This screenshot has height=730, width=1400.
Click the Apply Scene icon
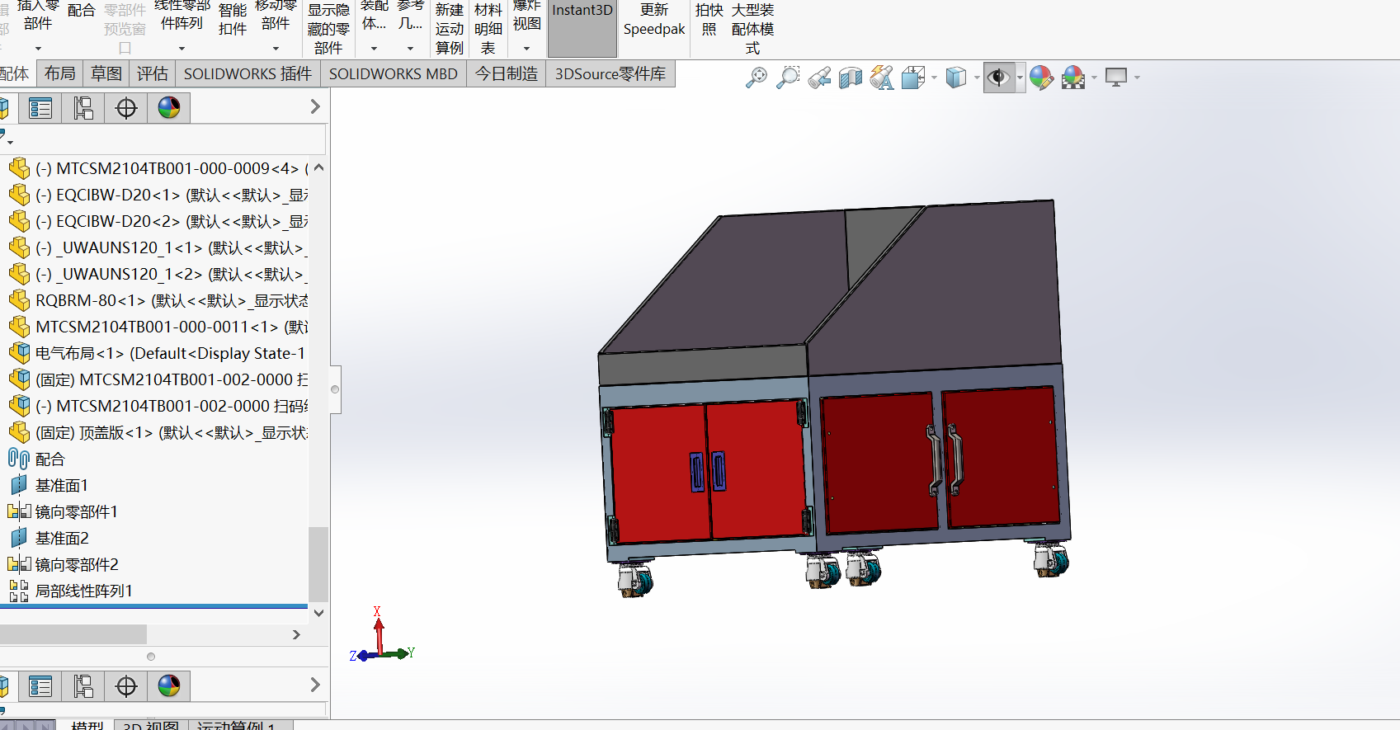click(x=1073, y=78)
